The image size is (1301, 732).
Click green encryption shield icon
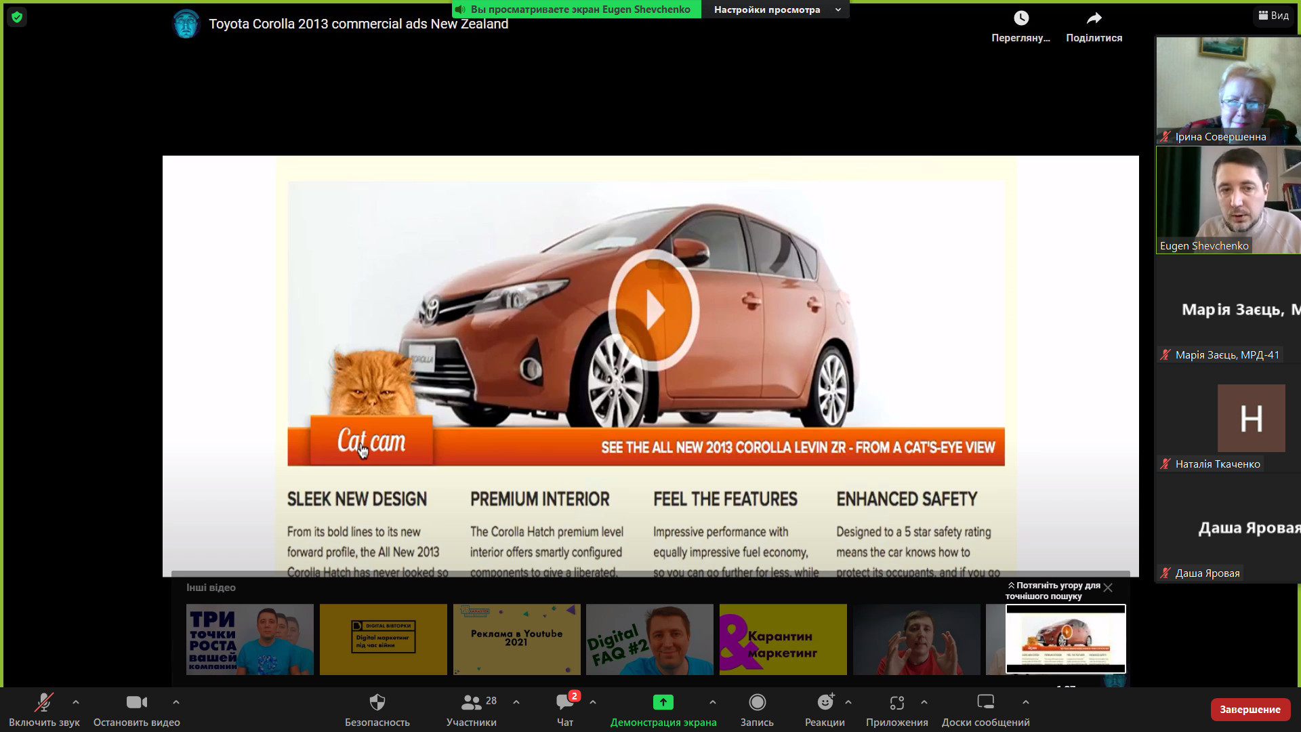tap(17, 17)
